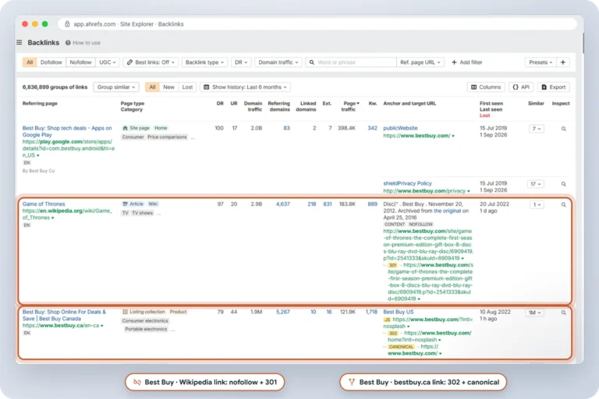Filter by Nofollow links

(x=80, y=62)
